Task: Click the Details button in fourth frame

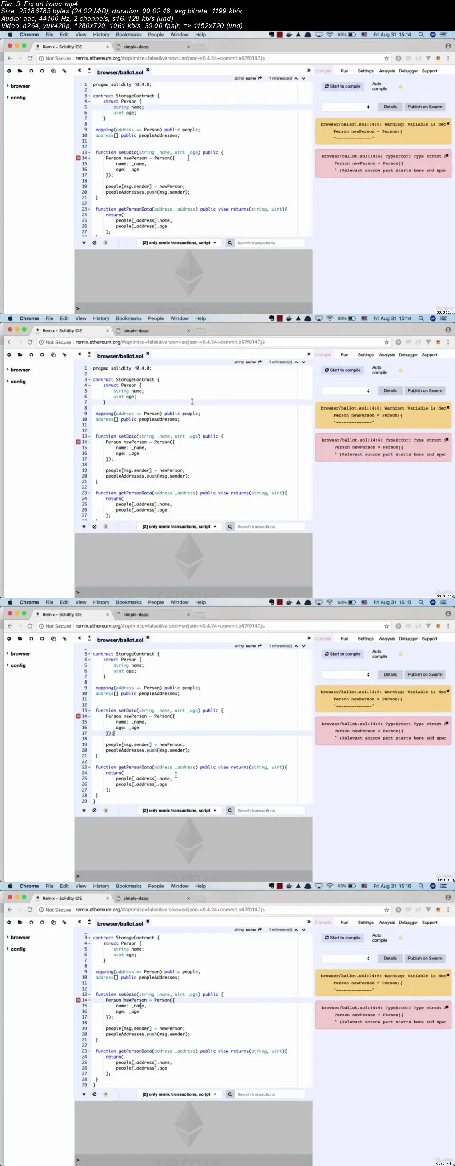Action: pyautogui.click(x=390, y=958)
